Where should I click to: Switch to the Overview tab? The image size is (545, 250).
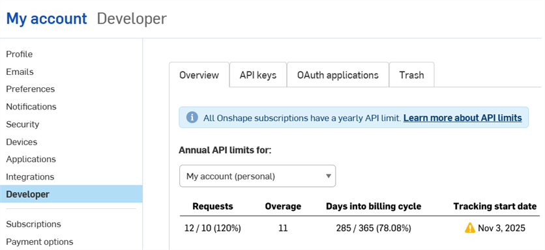[x=199, y=75]
